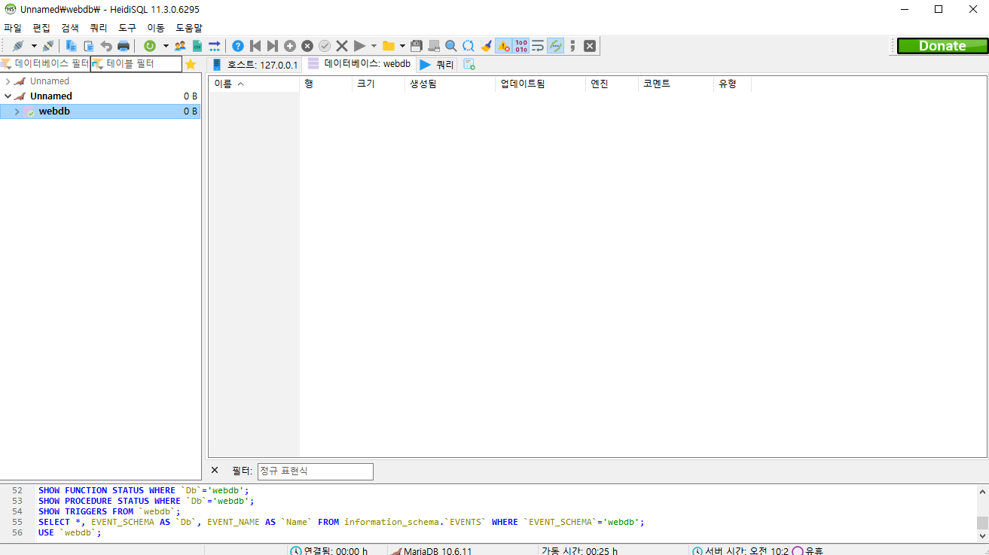Open the 편집 menu
The width and height of the screenshot is (989, 555).
point(41,28)
